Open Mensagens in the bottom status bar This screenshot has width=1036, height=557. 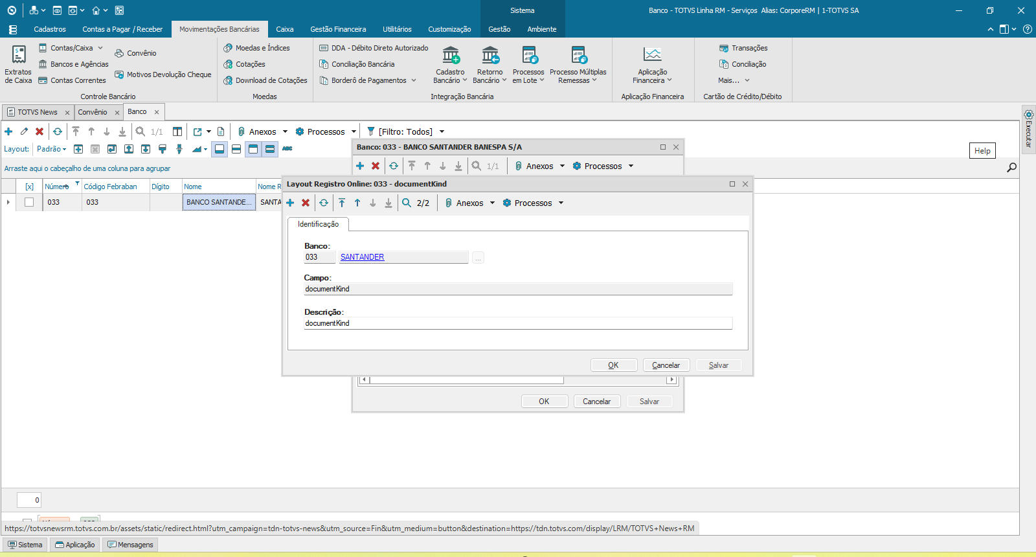tap(131, 545)
